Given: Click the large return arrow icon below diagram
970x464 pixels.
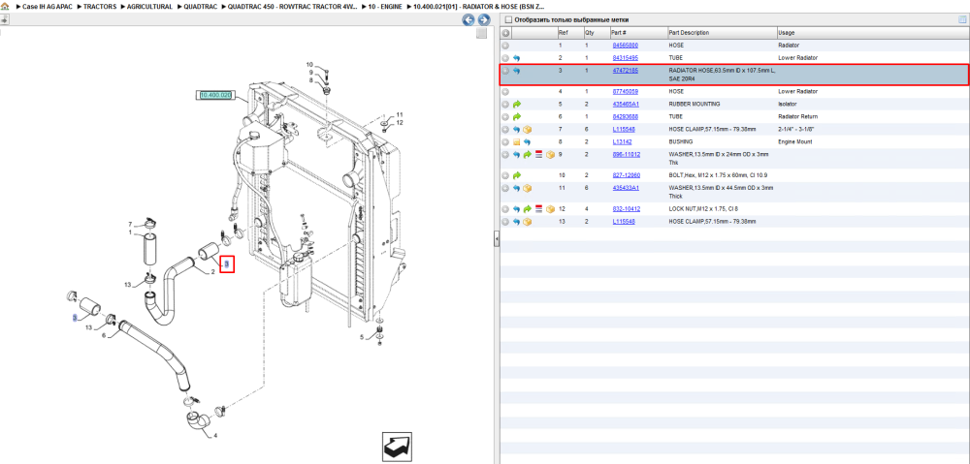Looking at the screenshot, I should (x=397, y=447).
